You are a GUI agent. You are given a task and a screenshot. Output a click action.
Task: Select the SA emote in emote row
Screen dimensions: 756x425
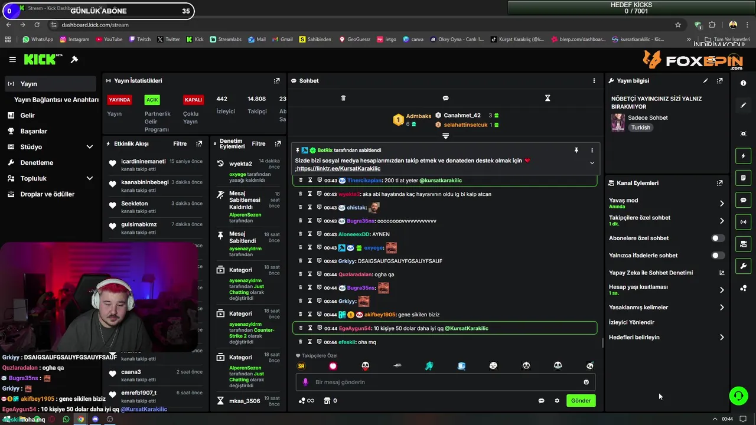click(301, 366)
